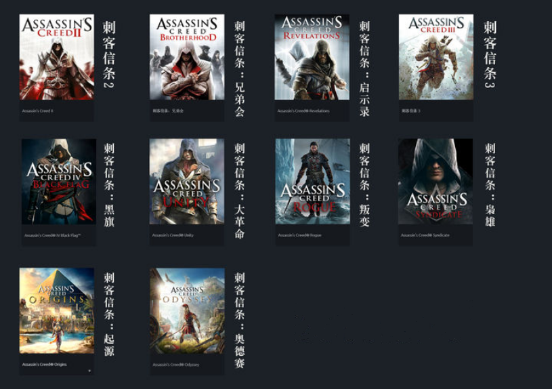Open the Assassin's Creed Origins cover art
Viewport: 552px width, 389px height.
point(57,311)
